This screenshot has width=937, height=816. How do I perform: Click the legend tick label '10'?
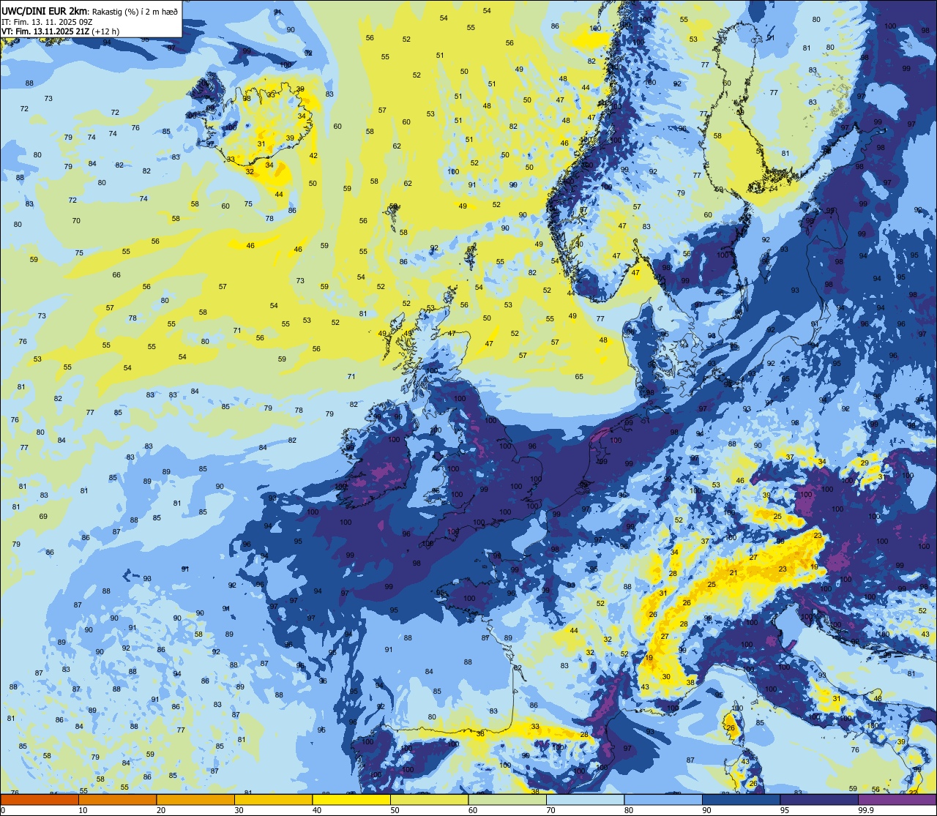83,810
